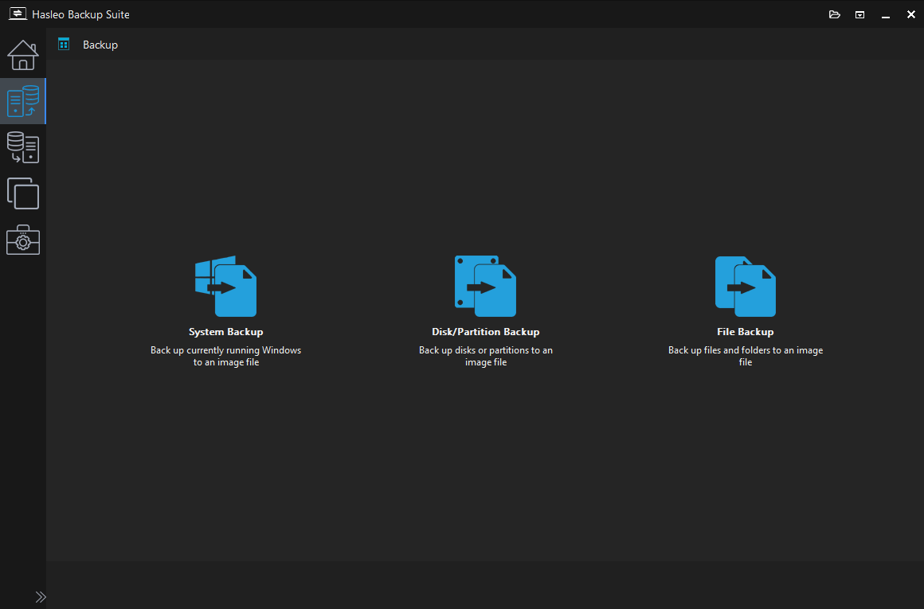Click 'Back up files and folders' description
Screen dimensions: 924x609
746,356
